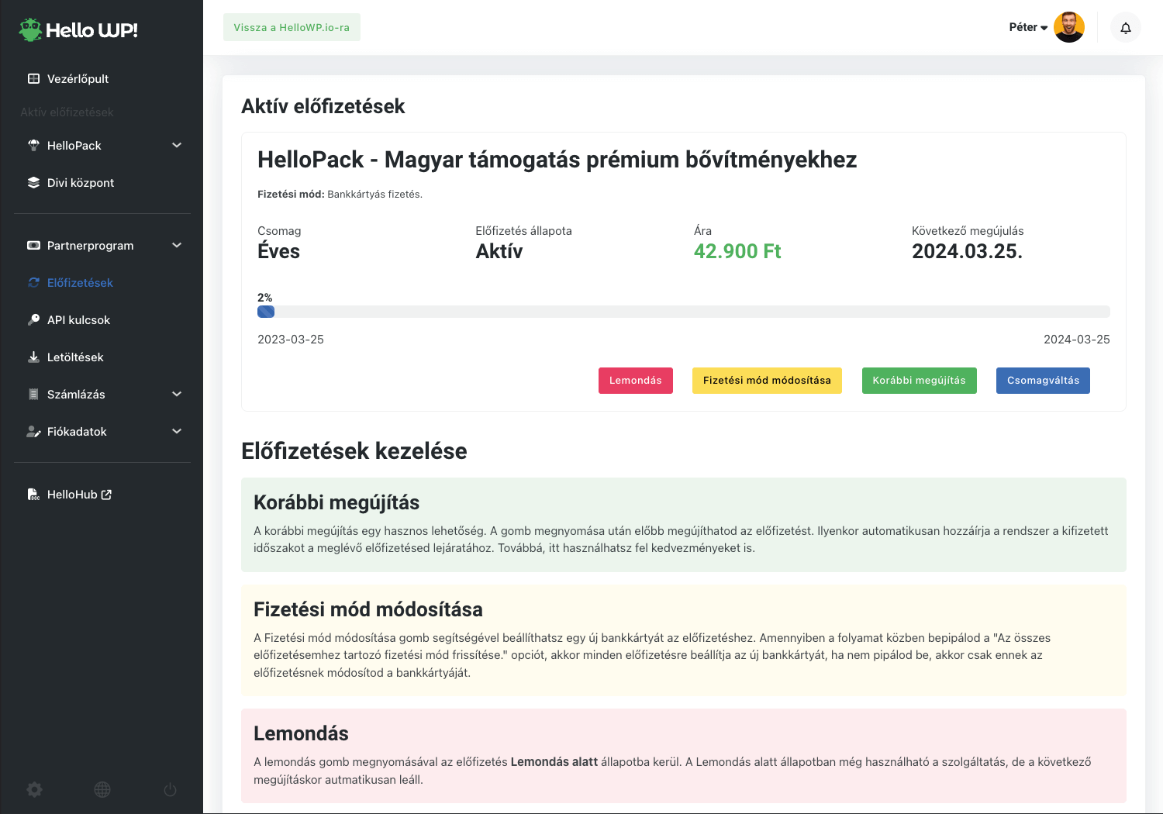Click Fizetési mód módosítása yellow button
This screenshot has width=1163, height=814.
click(x=767, y=381)
